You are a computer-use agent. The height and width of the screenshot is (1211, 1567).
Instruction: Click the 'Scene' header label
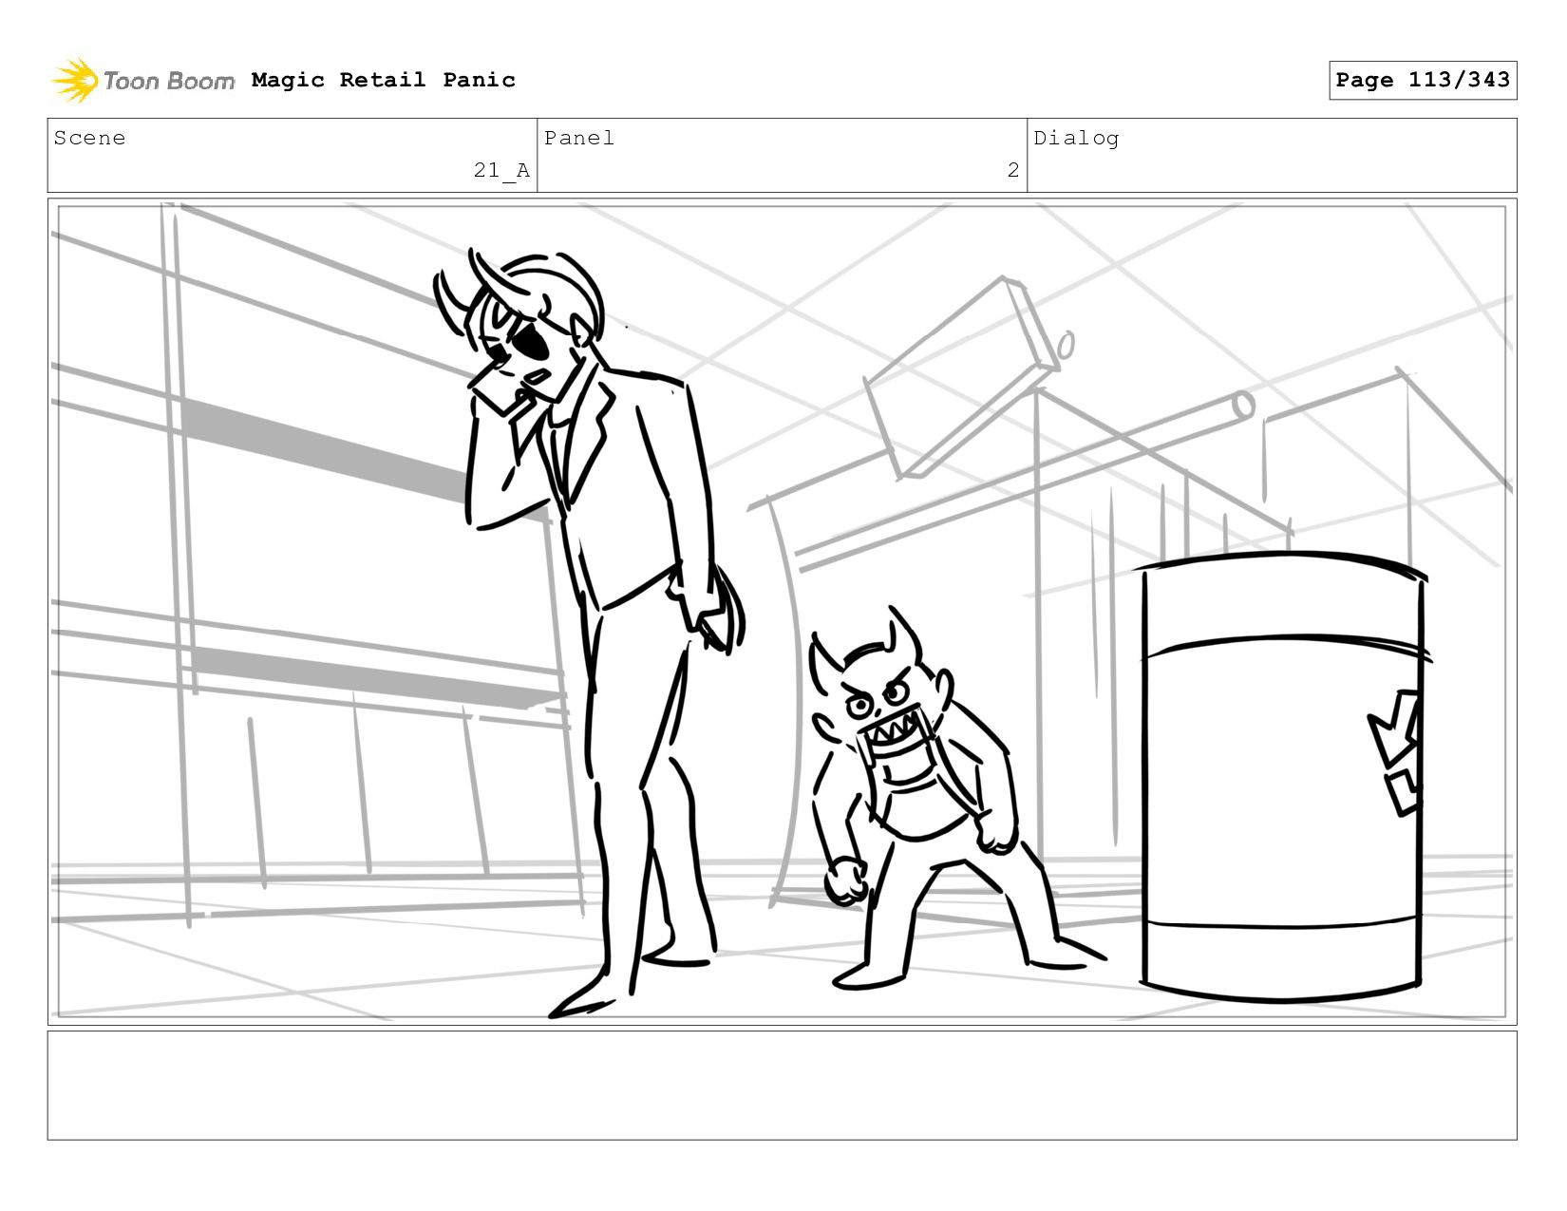click(x=89, y=138)
